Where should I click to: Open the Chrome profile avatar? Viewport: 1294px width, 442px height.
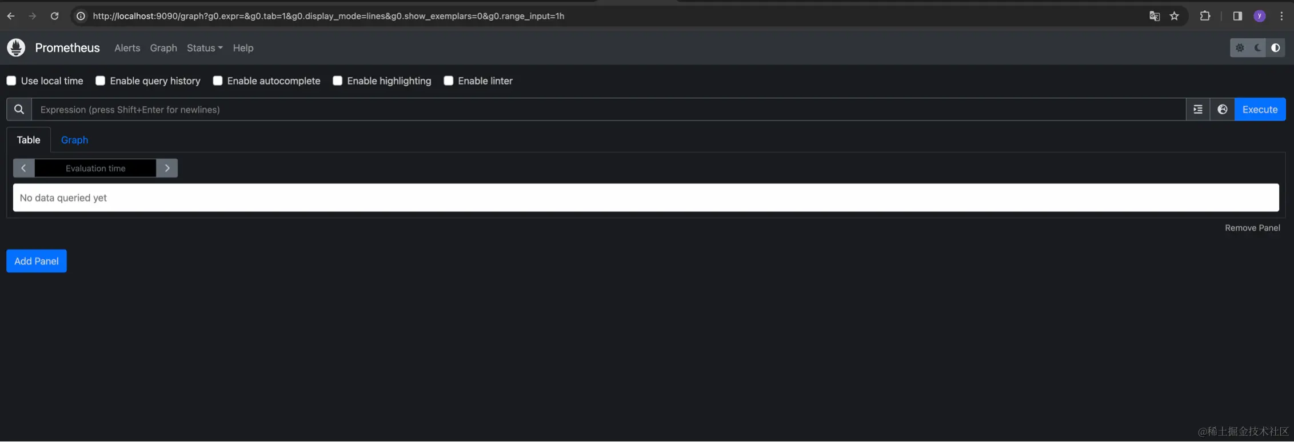click(x=1260, y=16)
